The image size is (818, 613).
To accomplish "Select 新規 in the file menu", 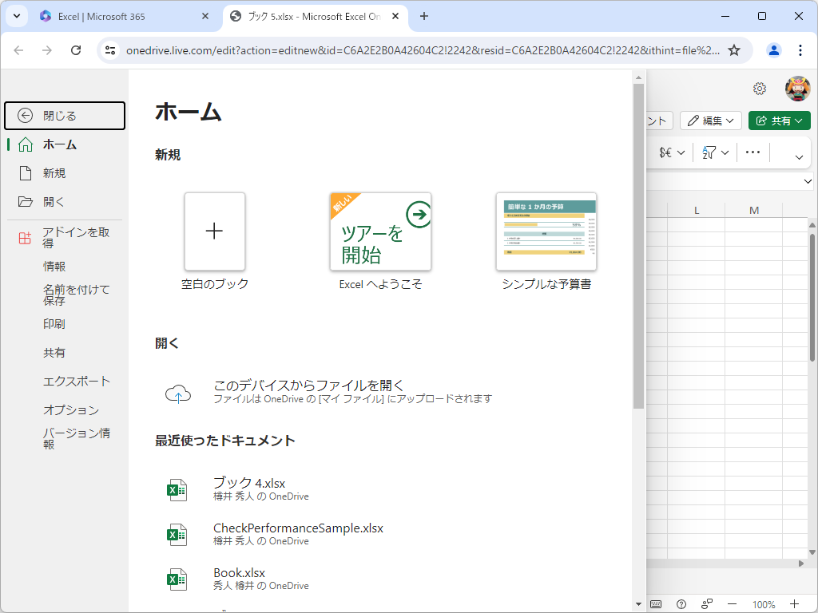I will click(x=54, y=173).
